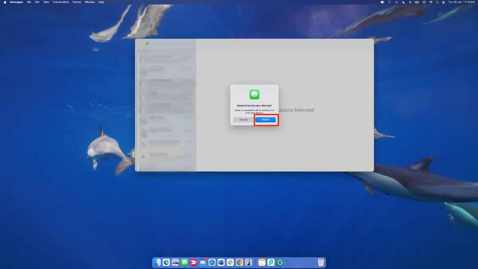
Task: Open the View menu
Action: coord(46,2)
